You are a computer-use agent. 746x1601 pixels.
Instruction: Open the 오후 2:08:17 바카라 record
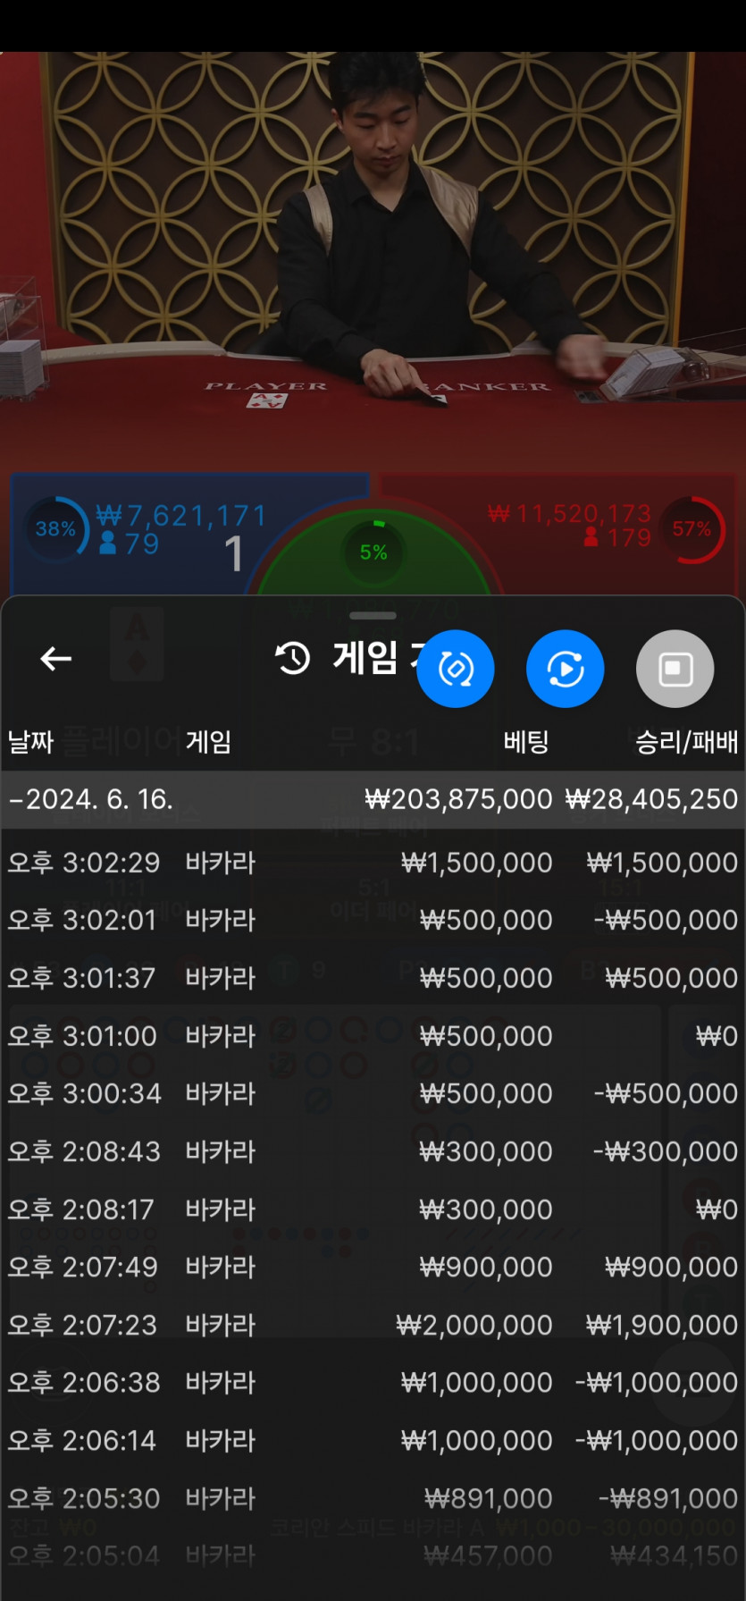coord(373,1209)
